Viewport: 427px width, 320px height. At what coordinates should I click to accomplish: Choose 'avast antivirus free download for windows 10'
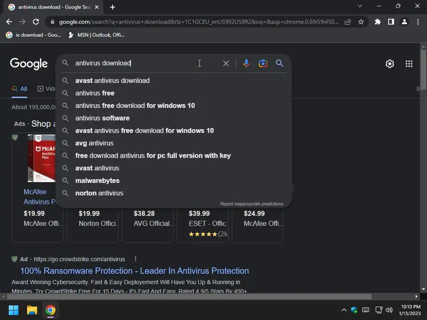(174, 130)
